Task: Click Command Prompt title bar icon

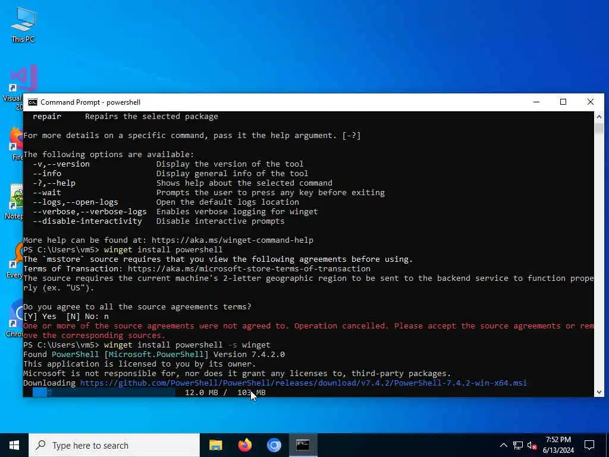Action: pyautogui.click(x=33, y=102)
